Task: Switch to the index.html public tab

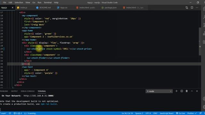Action: [x=86, y=8]
